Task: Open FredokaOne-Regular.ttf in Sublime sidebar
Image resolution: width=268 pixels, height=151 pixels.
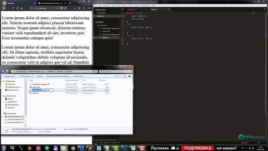Action: 111,28
